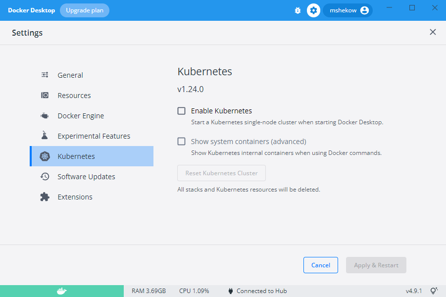The width and height of the screenshot is (446, 297).
Task: Click Apply & Restart button
Action: pyautogui.click(x=376, y=265)
